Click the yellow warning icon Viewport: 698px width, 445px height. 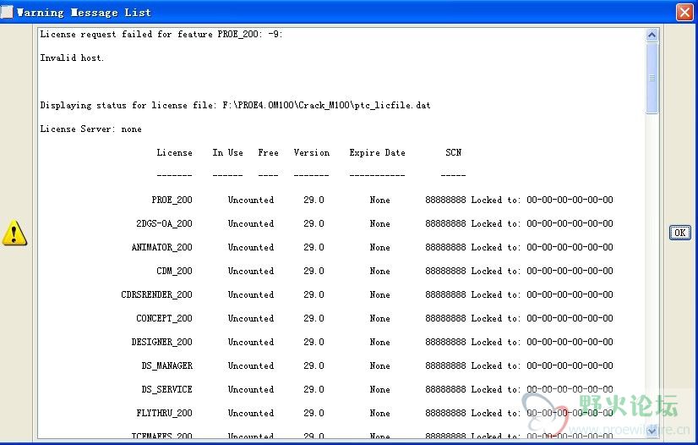(14, 233)
